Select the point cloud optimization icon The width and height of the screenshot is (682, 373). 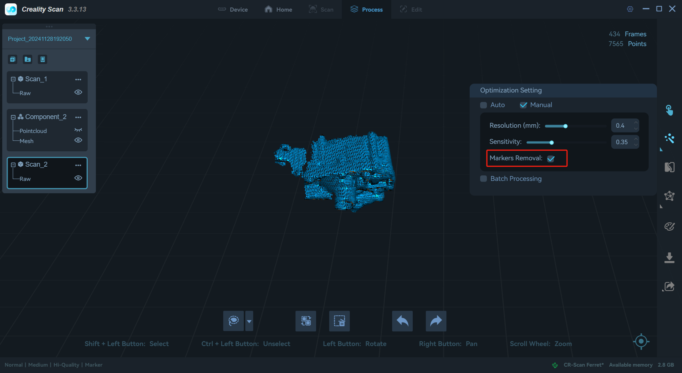click(x=669, y=139)
